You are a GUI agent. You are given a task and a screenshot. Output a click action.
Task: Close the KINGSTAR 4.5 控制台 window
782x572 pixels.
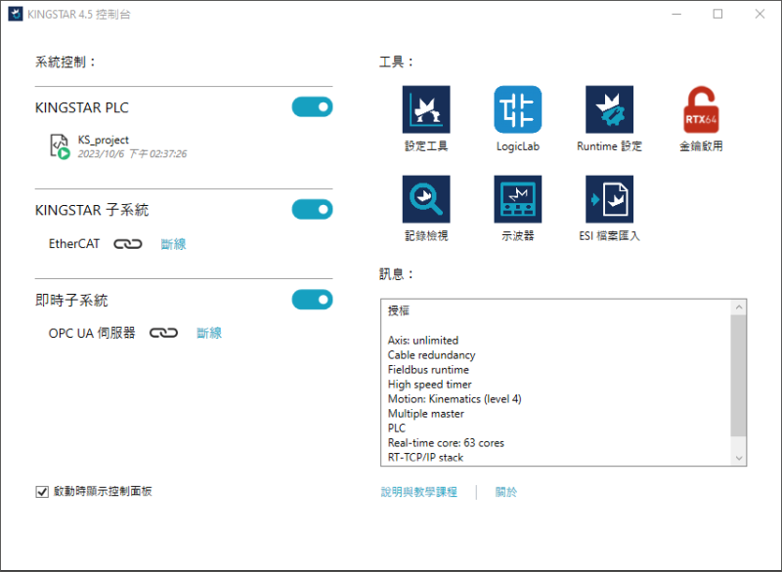point(760,14)
